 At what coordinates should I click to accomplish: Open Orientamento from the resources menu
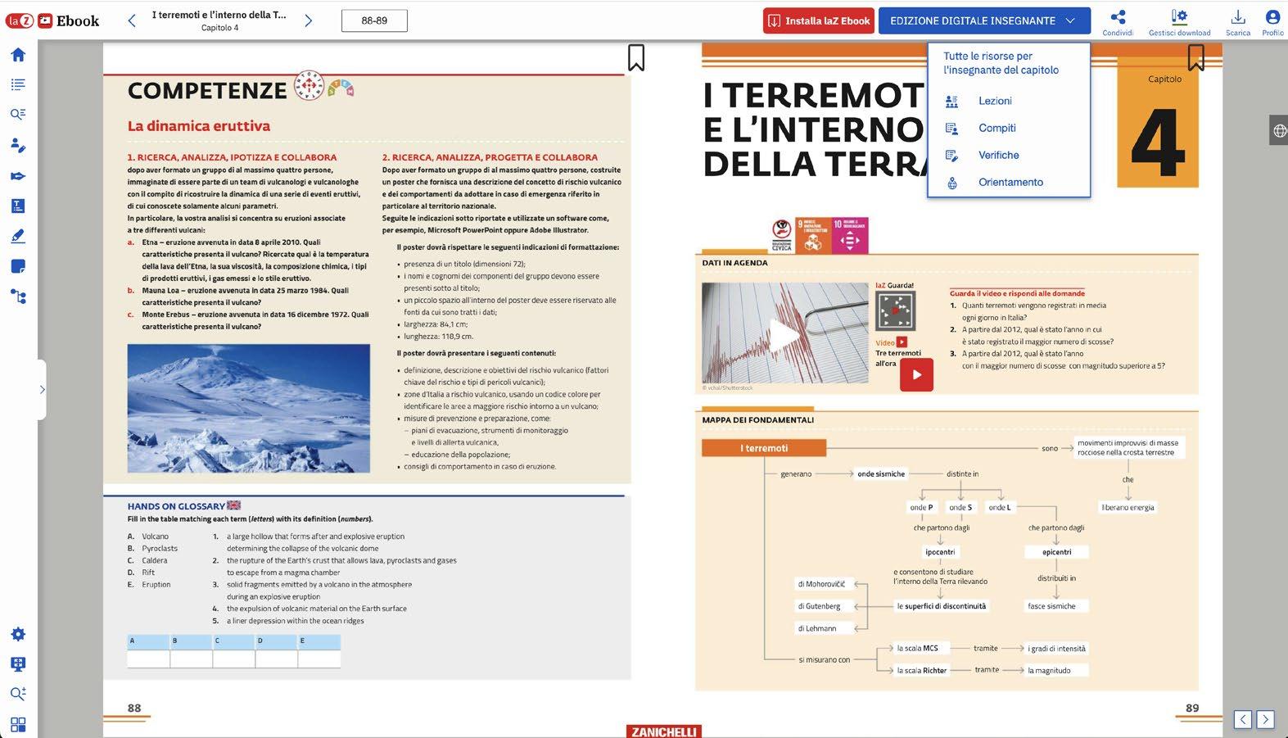[1009, 182]
